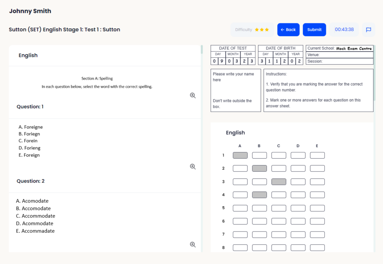Click the third difficulty star
Viewport: 383px width, 264px height.
tap(266, 29)
